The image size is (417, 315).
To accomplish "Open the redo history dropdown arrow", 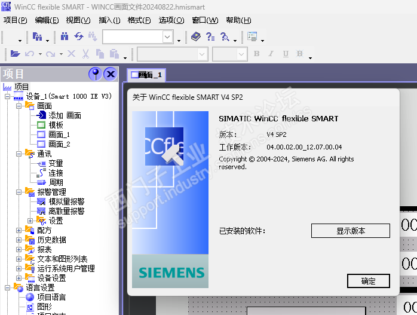I will coord(61,54).
